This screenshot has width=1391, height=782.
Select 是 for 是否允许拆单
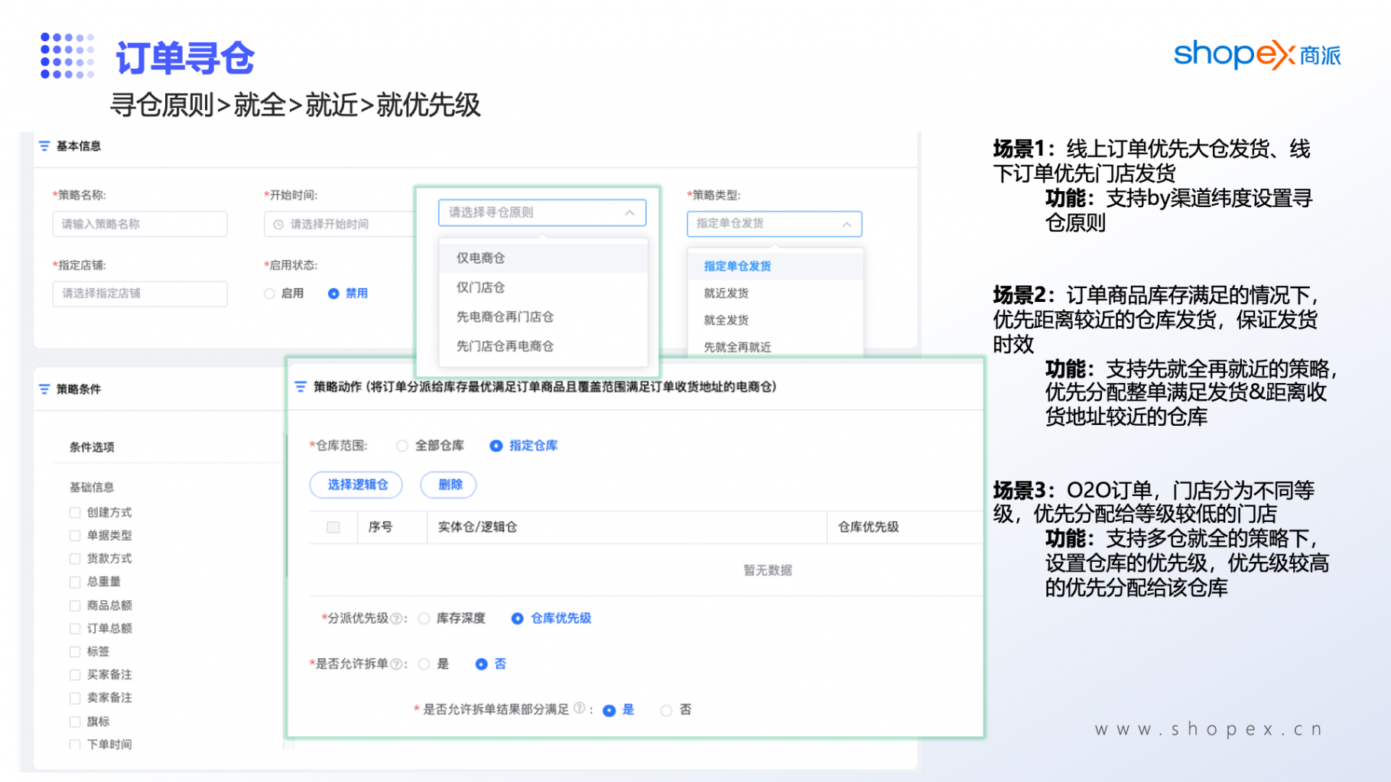[424, 664]
